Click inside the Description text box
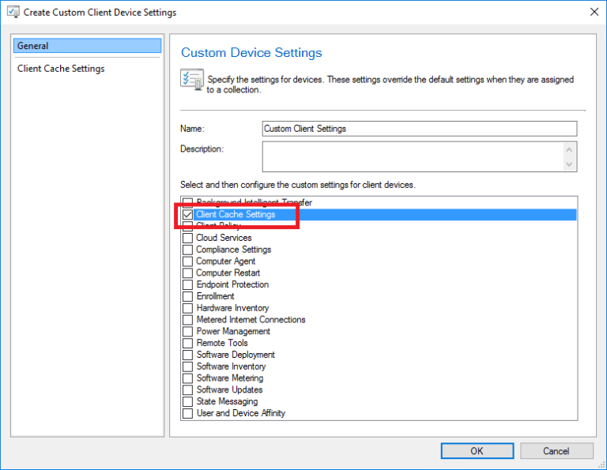The image size is (607, 470). 411,156
